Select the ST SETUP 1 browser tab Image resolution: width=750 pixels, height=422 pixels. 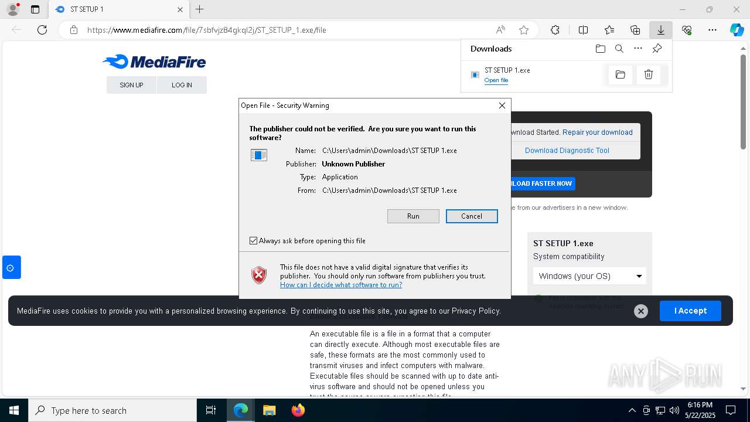pyautogui.click(x=119, y=9)
